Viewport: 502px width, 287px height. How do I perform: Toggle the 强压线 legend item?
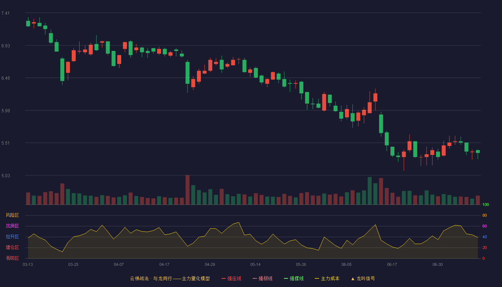[231, 278]
